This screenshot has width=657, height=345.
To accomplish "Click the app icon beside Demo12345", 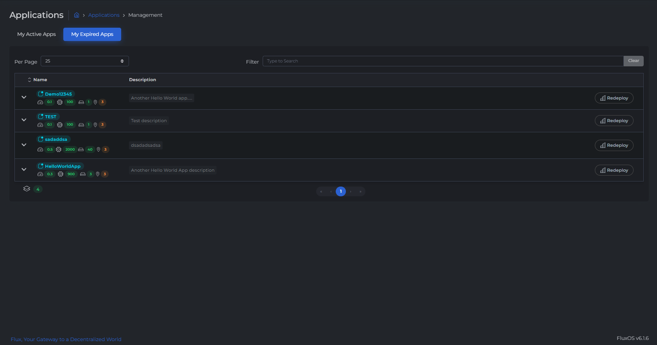I will tap(40, 94).
